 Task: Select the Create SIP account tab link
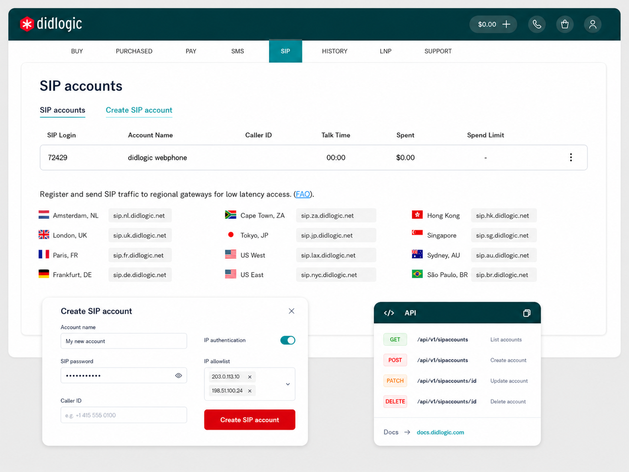(x=139, y=110)
